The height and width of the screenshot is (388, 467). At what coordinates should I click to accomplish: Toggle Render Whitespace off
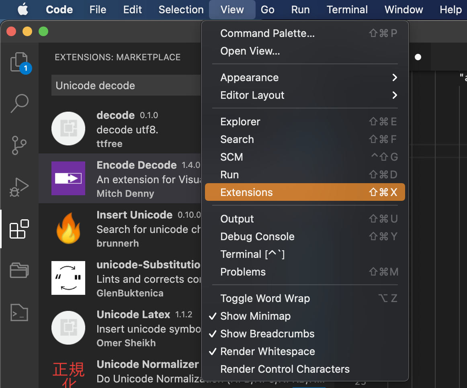point(267,351)
